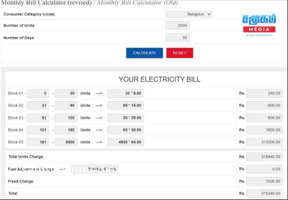
Task: Click the Block 01 formula 30 * 8.00
Action: coord(125,93)
